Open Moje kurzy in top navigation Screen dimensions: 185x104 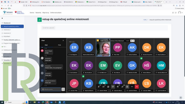pyautogui.click(x=46, y=13)
